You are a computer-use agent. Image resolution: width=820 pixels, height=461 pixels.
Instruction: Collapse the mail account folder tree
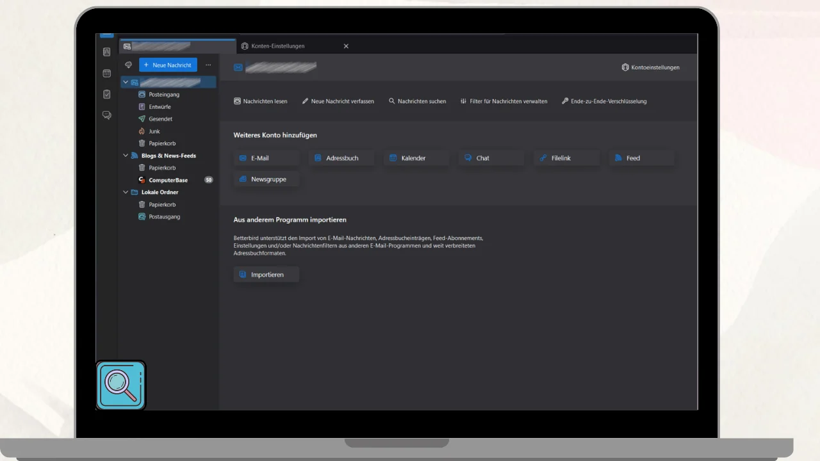click(126, 83)
